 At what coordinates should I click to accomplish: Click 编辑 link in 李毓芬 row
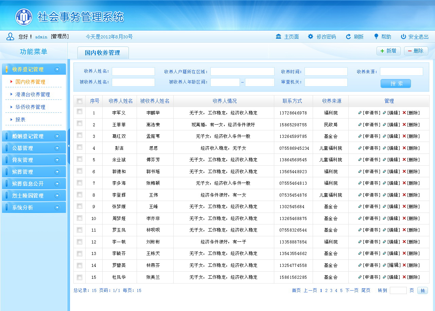[x=394, y=253]
